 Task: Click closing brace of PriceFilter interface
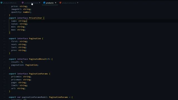click(9, 33)
